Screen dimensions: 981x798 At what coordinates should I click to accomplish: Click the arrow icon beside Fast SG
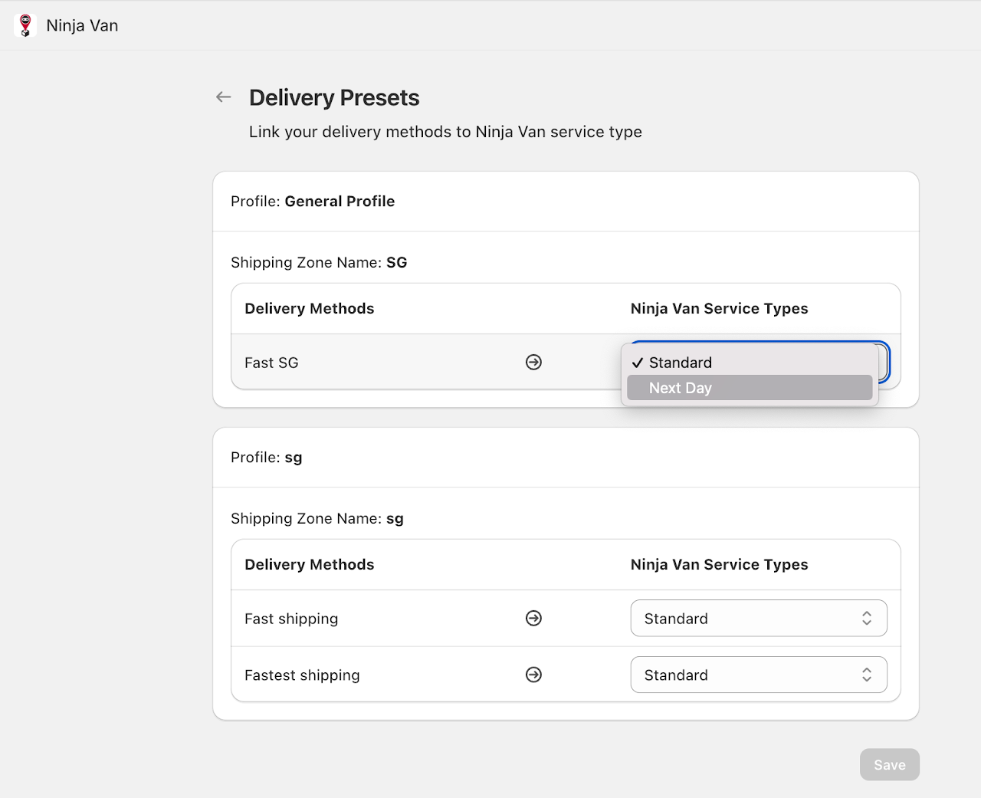pos(533,363)
